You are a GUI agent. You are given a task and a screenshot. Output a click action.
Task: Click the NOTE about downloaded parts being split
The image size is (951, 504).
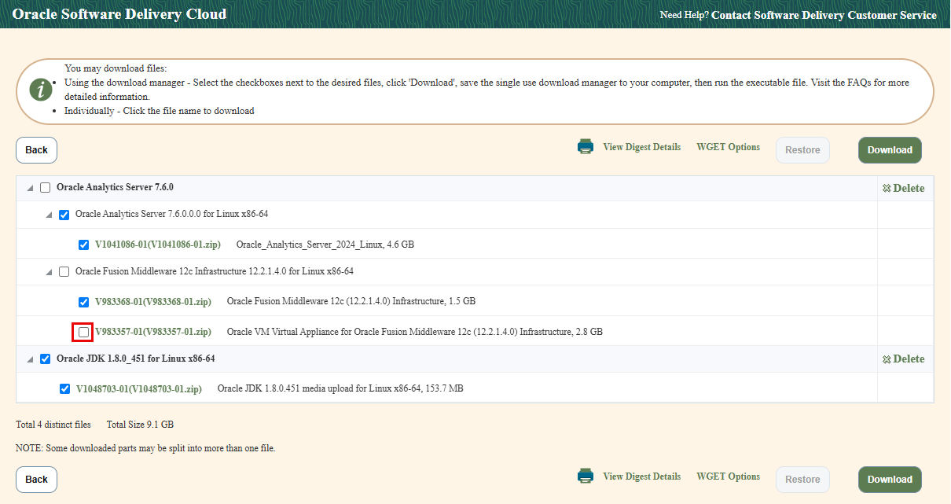[x=145, y=448]
